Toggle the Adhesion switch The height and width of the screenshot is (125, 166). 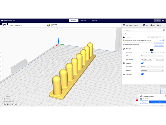click(x=143, y=74)
